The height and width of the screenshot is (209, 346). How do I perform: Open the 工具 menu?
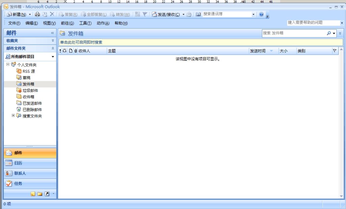tap(85, 23)
